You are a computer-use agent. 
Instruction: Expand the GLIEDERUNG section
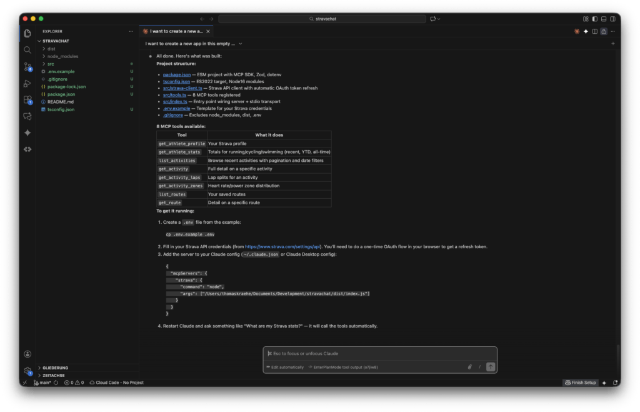tap(55, 368)
